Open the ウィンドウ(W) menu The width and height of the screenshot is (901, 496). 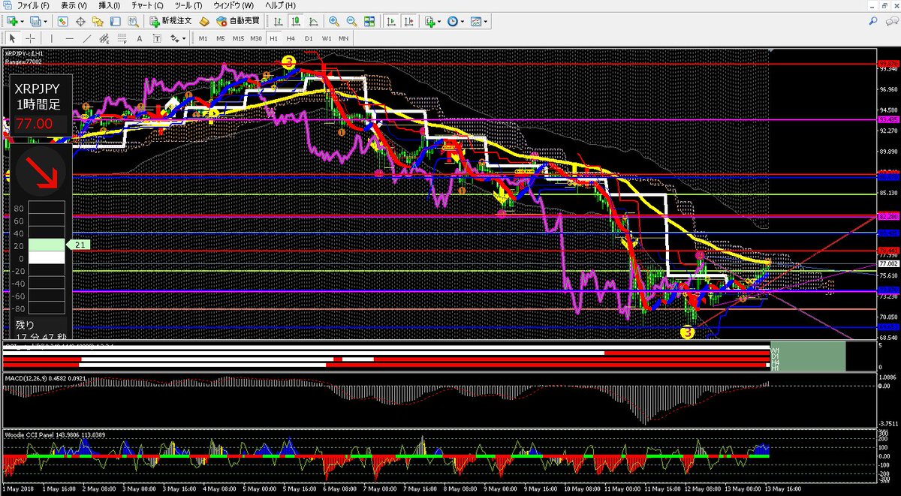tap(234, 6)
